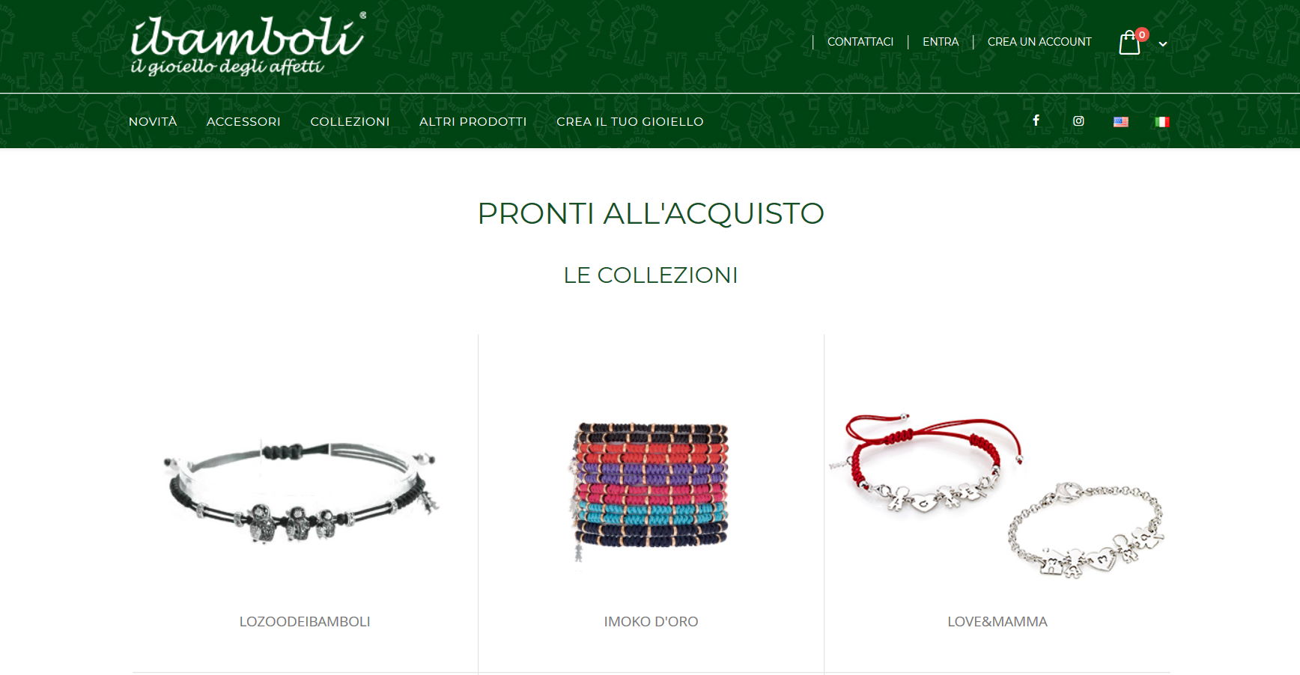Expand the Altri Prodotti menu
The image size is (1300, 675).
[473, 121]
